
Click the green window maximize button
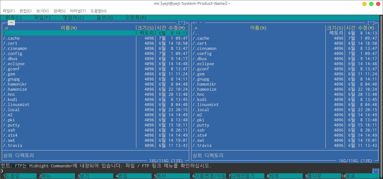[371, 4]
